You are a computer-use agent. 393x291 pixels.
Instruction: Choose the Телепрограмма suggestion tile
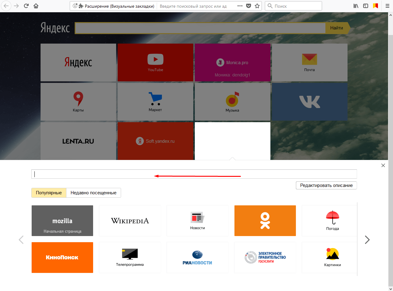(x=130, y=258)
